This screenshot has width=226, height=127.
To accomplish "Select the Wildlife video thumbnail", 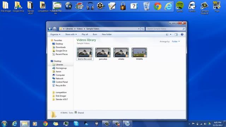I will (139, 53).
